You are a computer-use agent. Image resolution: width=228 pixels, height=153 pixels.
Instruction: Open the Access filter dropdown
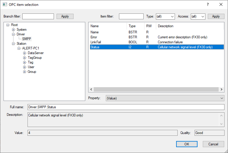tap(198, 17)
